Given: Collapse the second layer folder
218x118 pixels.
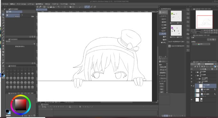Looking at the screenshot, I should [196, 76].
